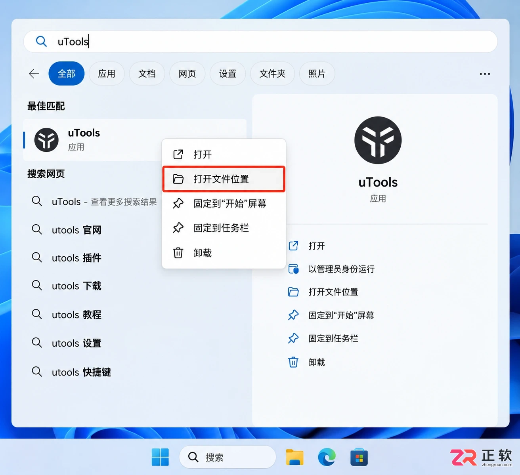Image resolution: width=520 pixels, height=475 pixels.
Task: Click 固定到"开始"屏幕 in right details pane
Action: click(341, 315)
